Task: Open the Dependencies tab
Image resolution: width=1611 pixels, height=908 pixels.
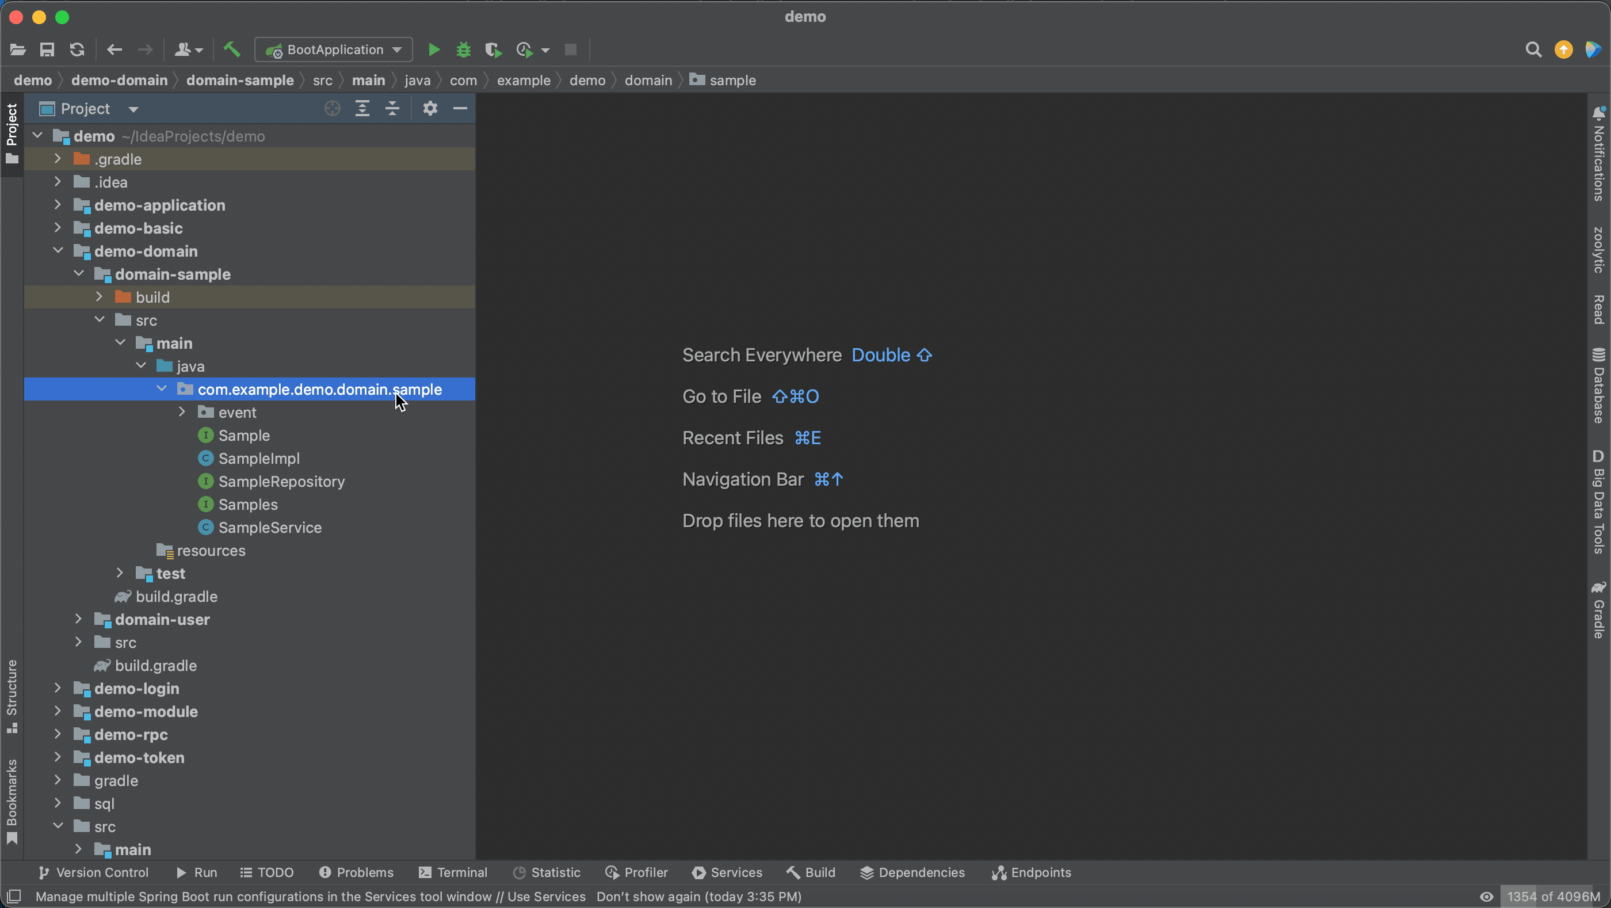Action: [913, 872]
